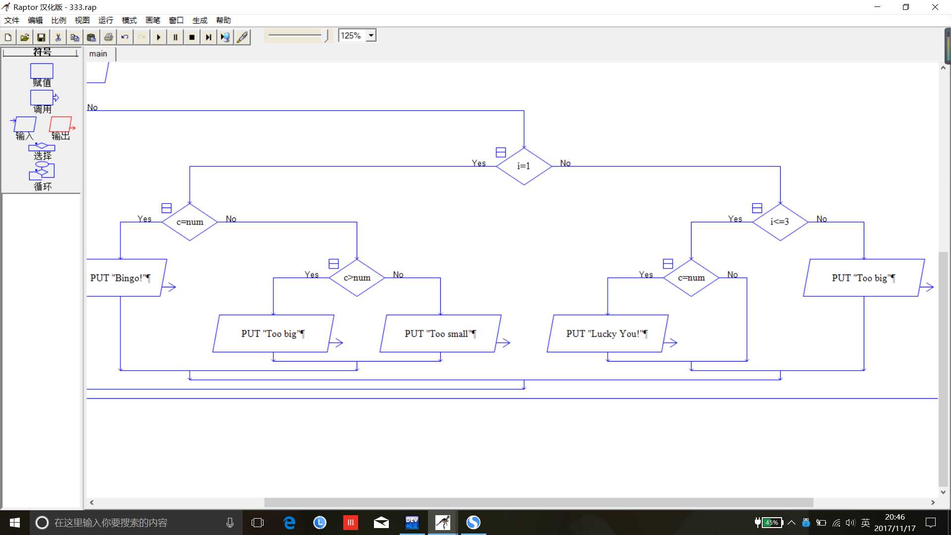Toggle the ink pen tool

pos(242,37)
